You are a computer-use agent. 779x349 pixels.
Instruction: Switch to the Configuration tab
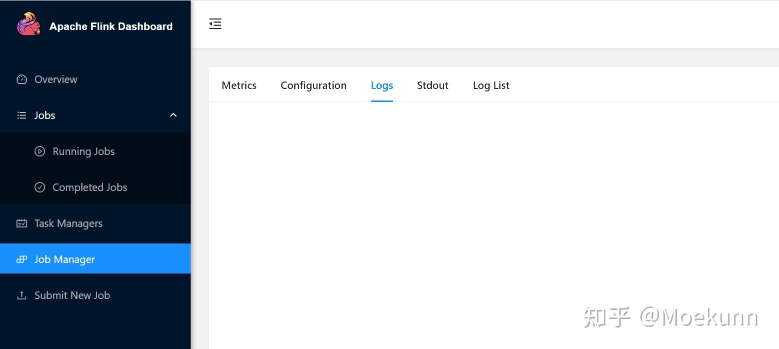click(x=314, y=85)
